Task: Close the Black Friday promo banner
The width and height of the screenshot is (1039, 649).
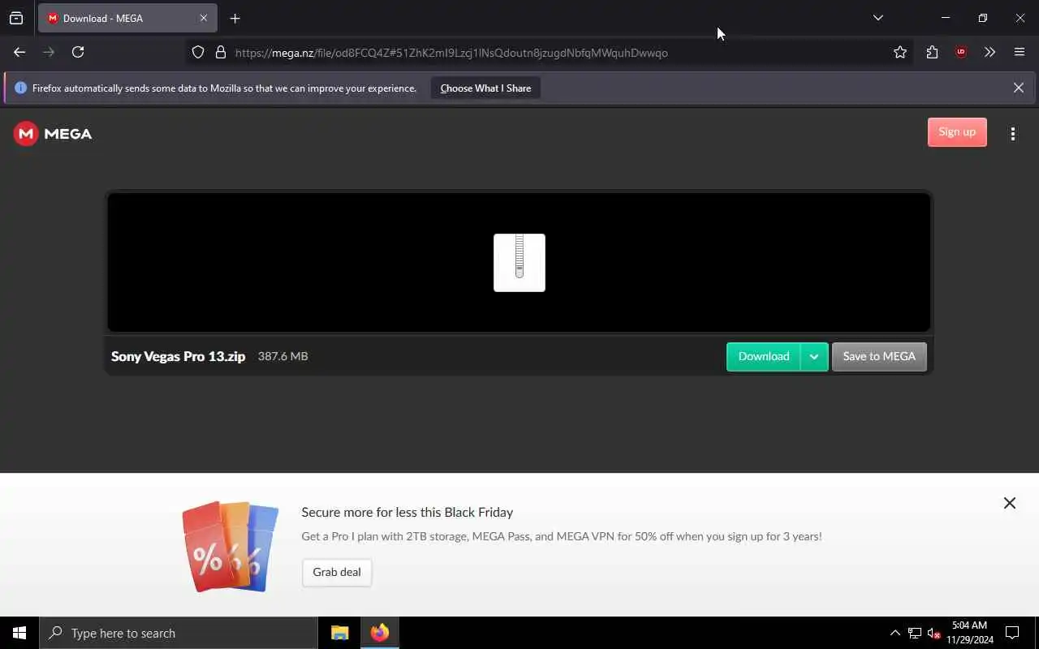Action: (x=1009, y=503)
